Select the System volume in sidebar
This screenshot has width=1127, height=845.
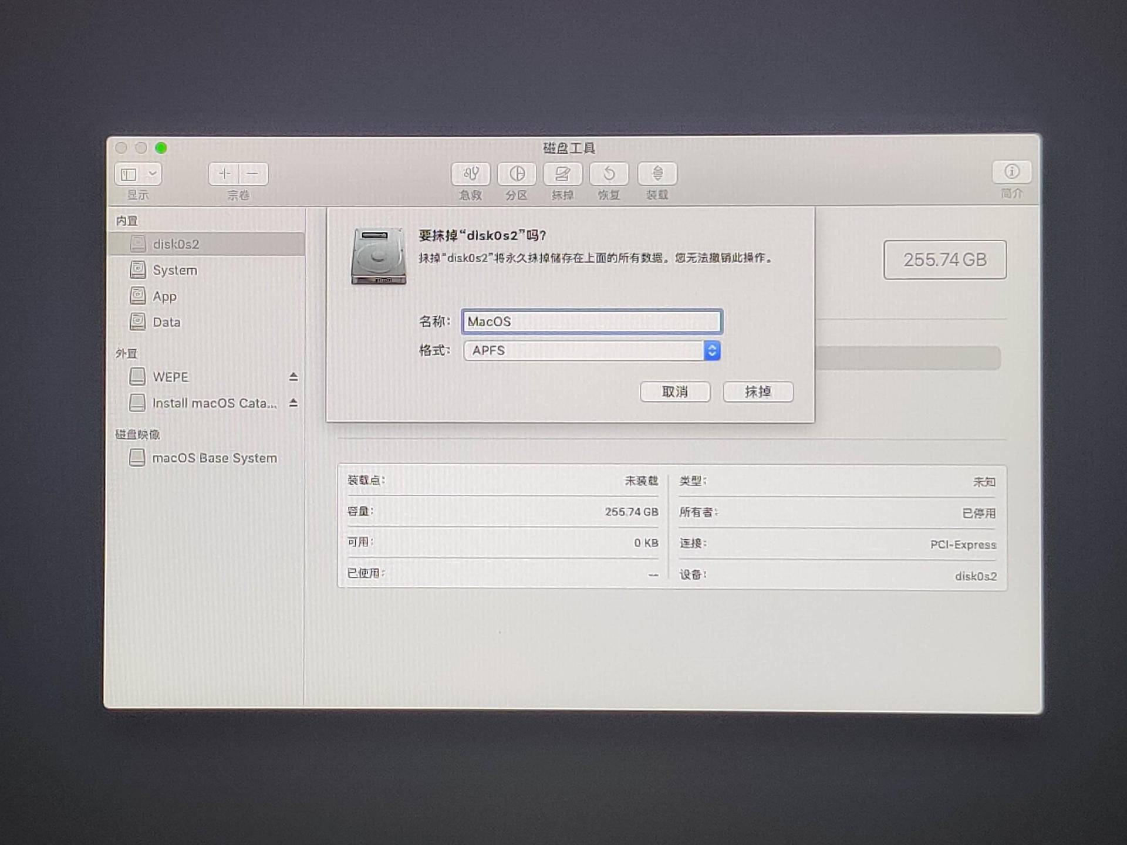(207, 270)
